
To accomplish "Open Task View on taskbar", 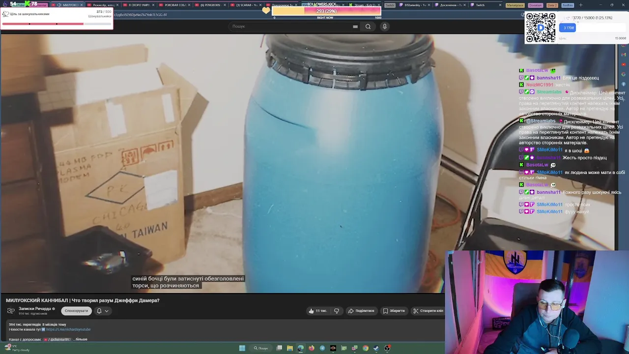I will point(279,348).
